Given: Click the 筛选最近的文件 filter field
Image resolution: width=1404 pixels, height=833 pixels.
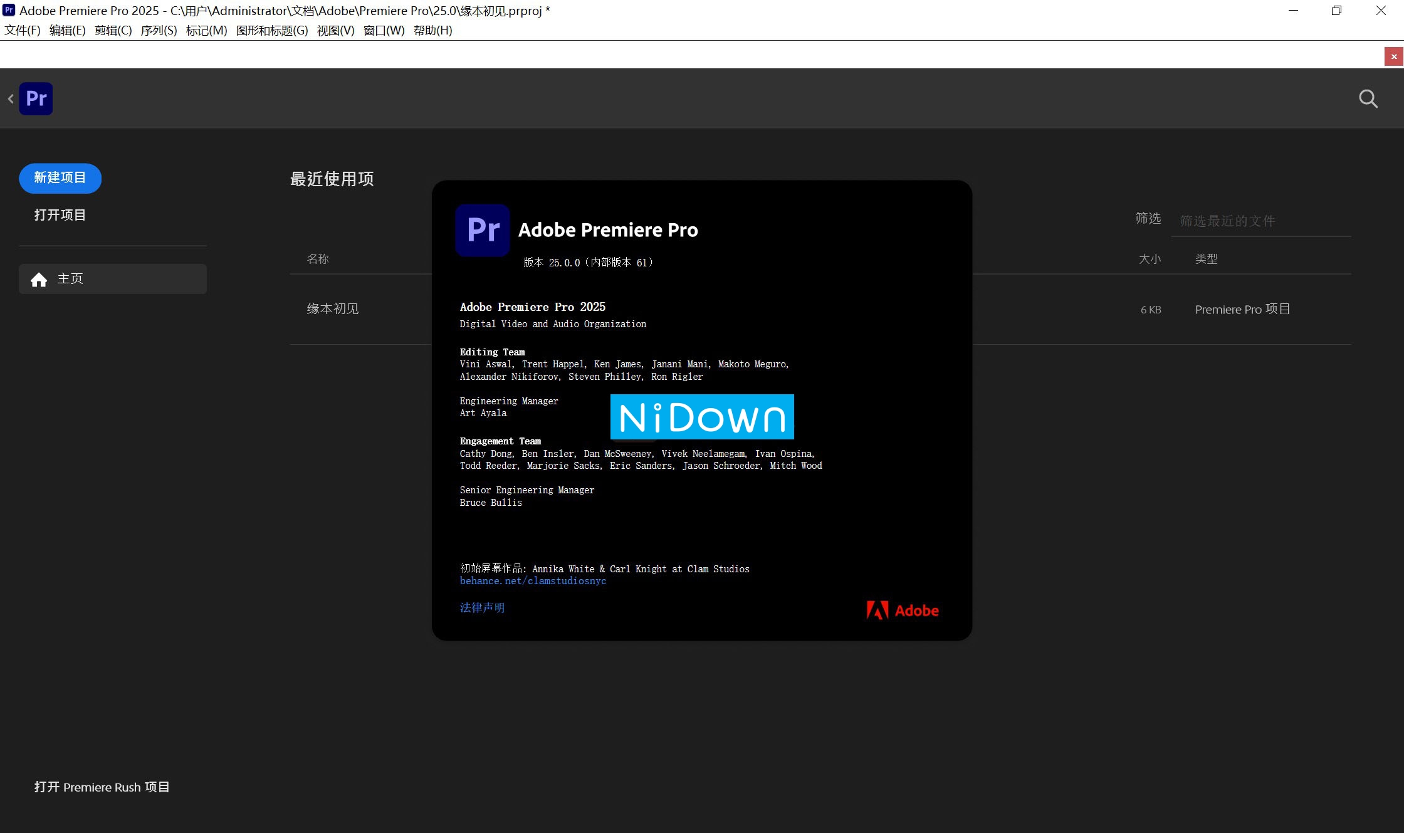Looking at the screenshot, I should pos(1260,221).
